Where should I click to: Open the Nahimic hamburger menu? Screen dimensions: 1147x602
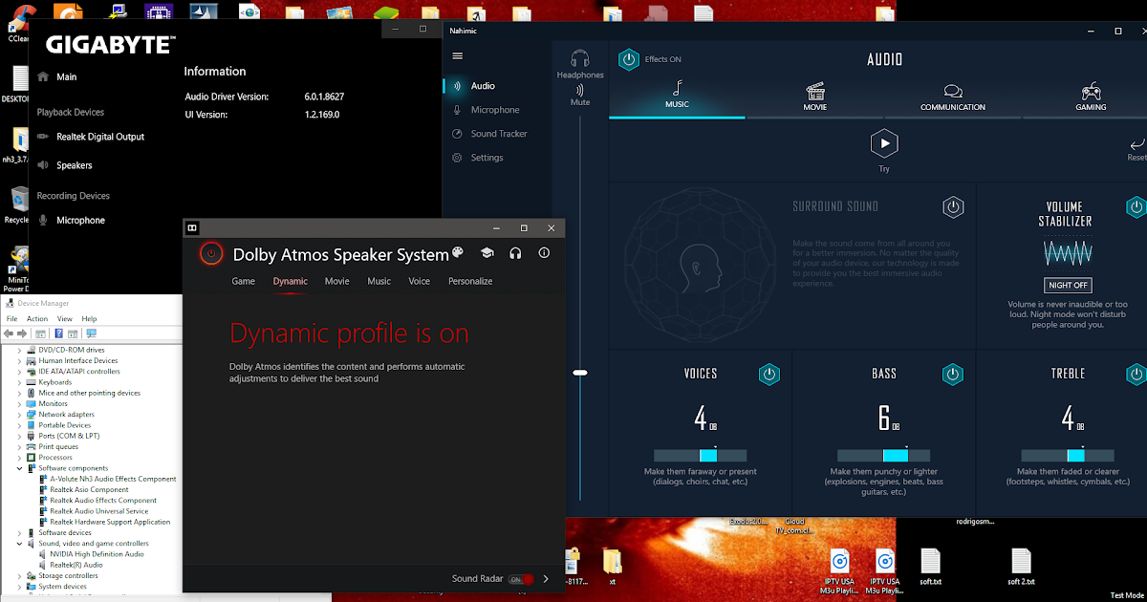coord(457,56)
